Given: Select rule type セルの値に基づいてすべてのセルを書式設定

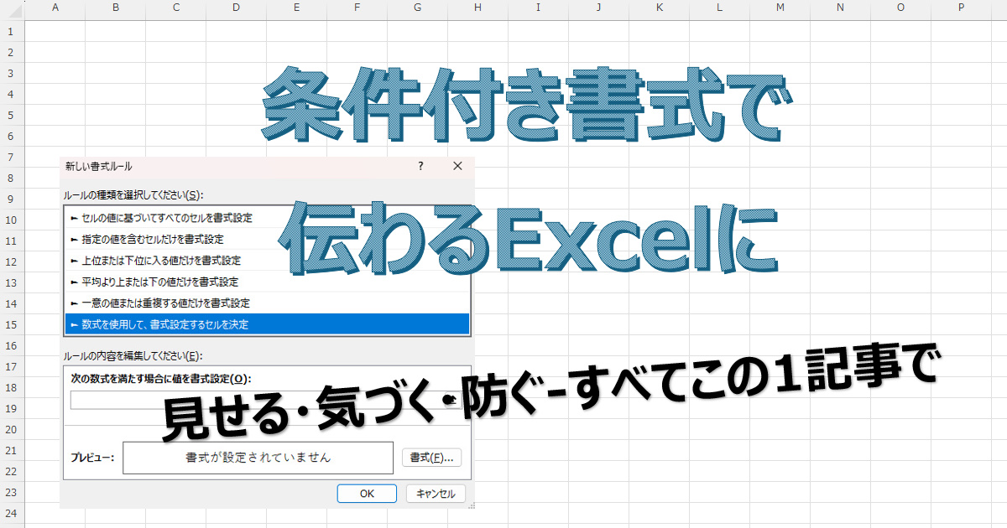Looking at the screenshot, I should click(267, 218).
